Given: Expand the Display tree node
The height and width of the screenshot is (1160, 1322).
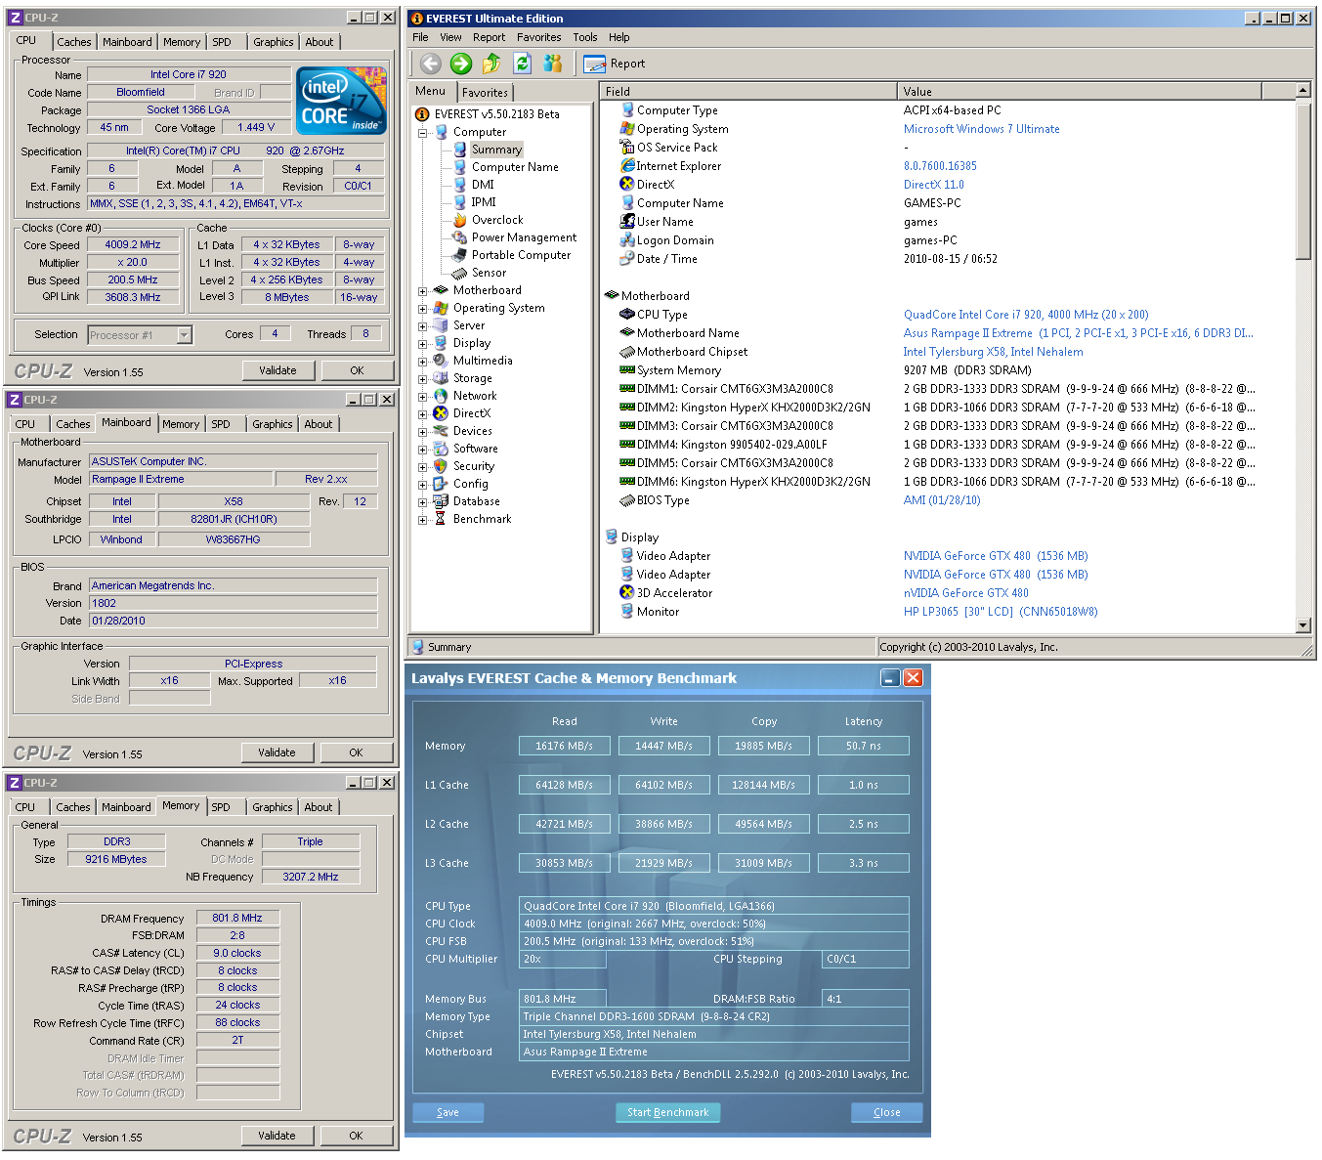Looking at the screenshot, I should [423, 343].
